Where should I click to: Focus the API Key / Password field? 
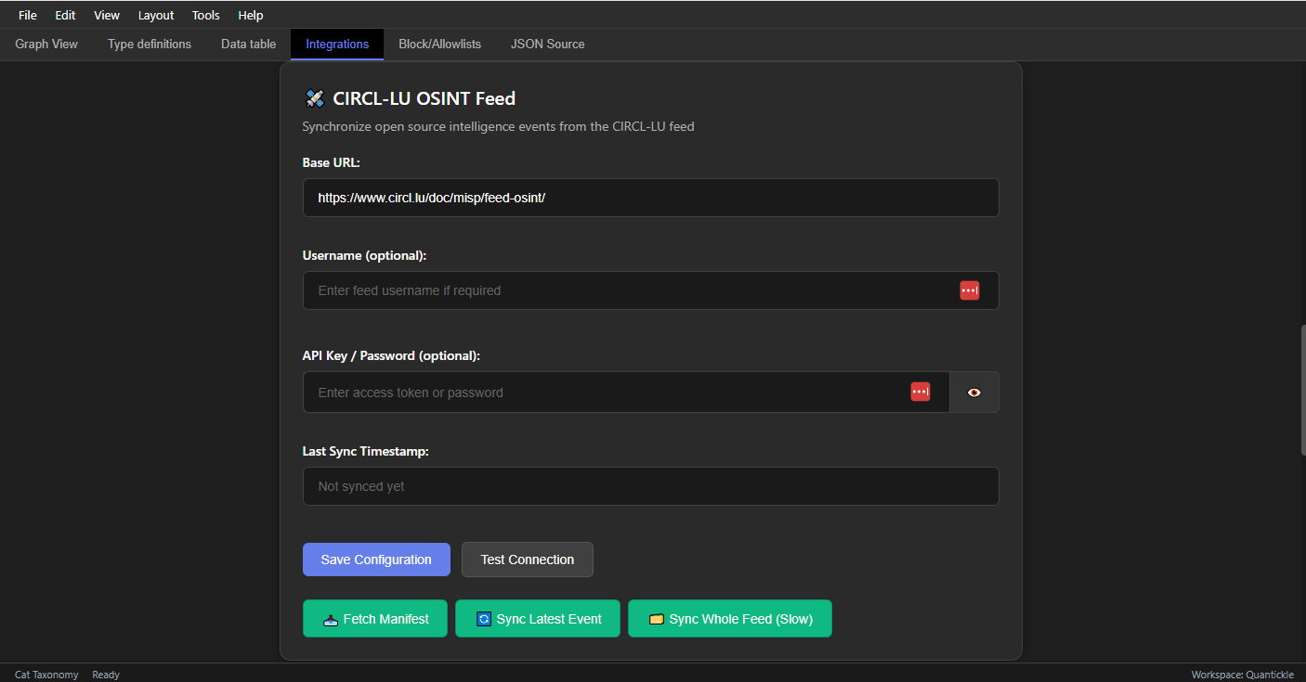click(626, 392)
